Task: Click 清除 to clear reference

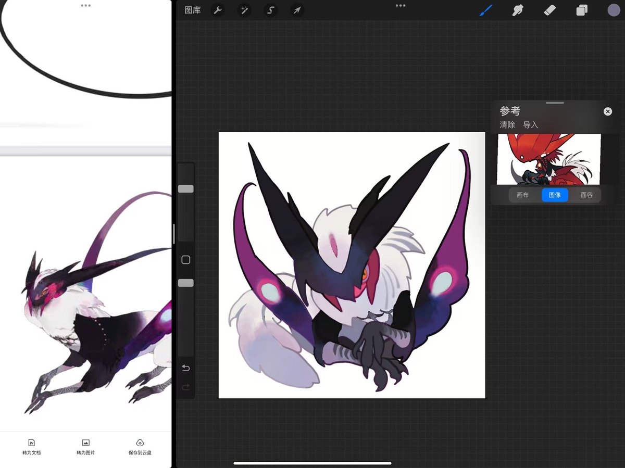Action: click(x=507, y=125)
